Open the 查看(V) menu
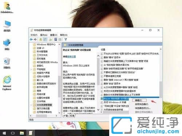 (54, 35)
